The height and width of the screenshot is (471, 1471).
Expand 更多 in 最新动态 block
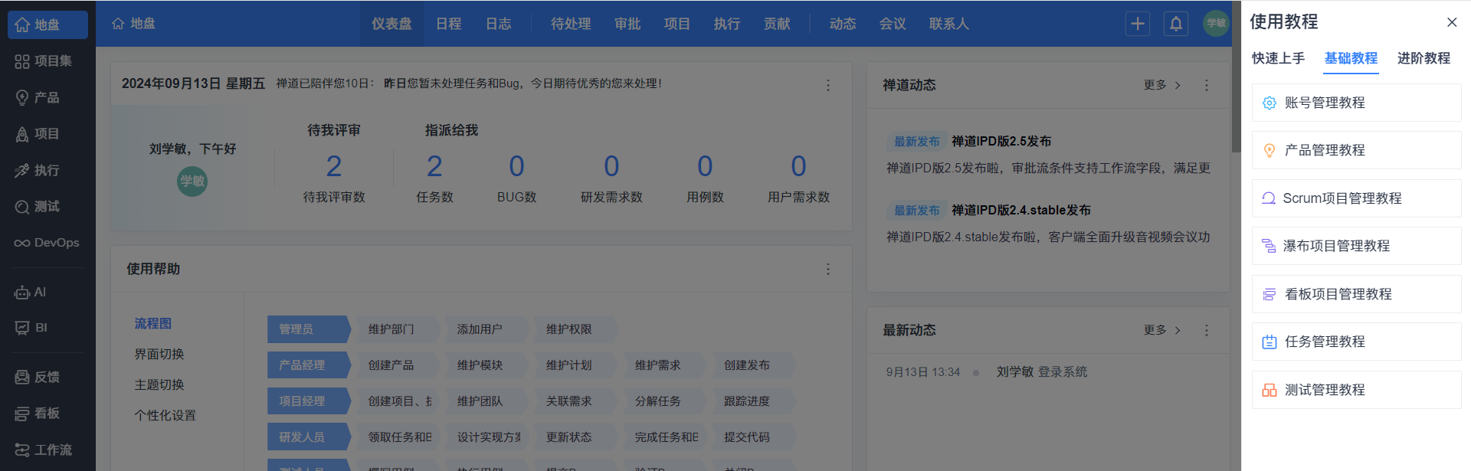click(x=1161, y=330)
